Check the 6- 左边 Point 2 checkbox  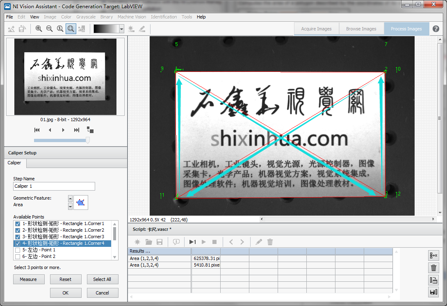click(18, 257)
